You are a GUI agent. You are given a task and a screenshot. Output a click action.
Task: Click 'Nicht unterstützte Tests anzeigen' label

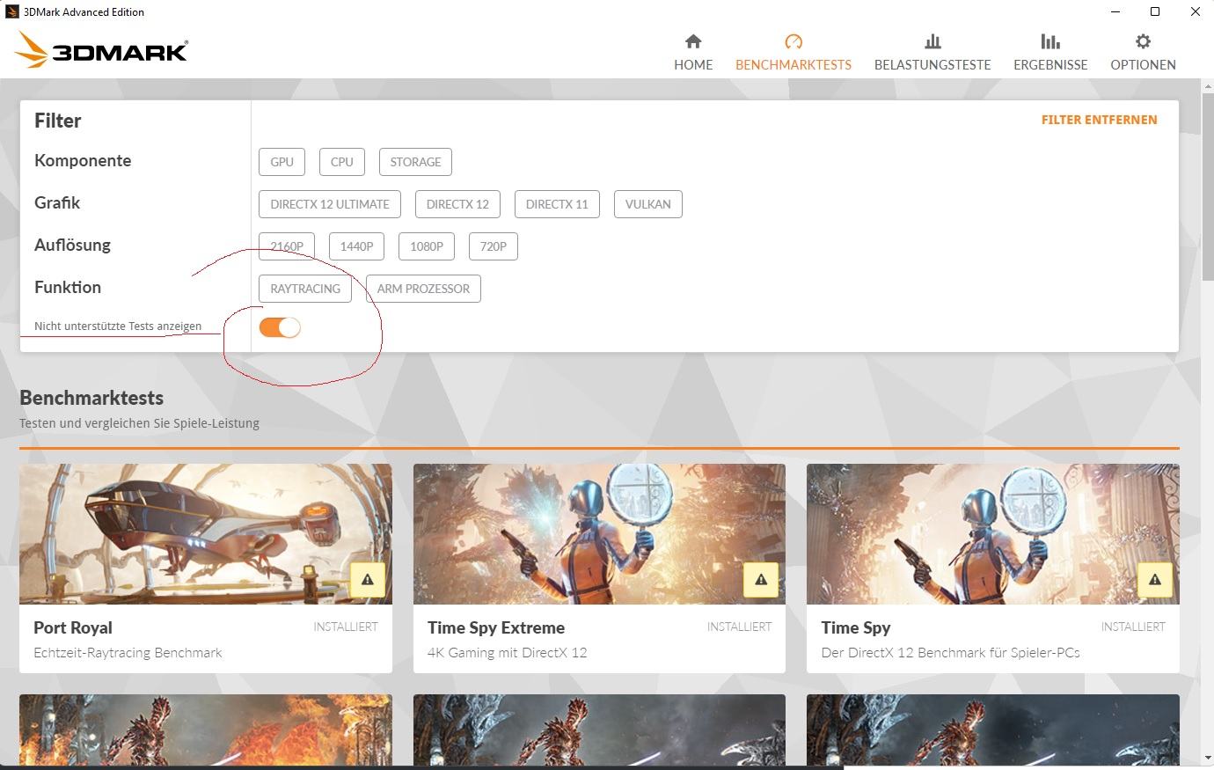pyautogui.click(x=118, y=326)
